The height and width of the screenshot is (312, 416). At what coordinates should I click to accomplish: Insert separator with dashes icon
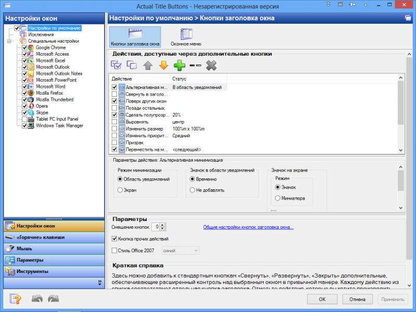[196, 66]
